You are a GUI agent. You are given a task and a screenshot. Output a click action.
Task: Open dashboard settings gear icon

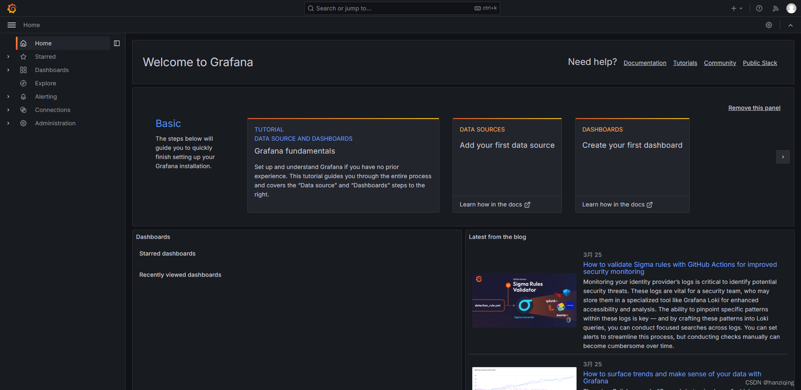pos(769,25)
